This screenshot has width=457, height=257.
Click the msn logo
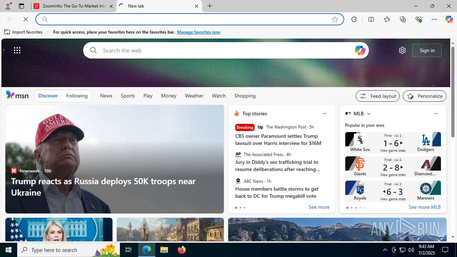coord(17,95)
